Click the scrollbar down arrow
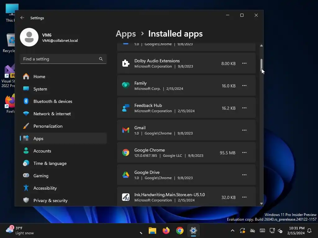318x238 pixels. click(x=261, y=204)
